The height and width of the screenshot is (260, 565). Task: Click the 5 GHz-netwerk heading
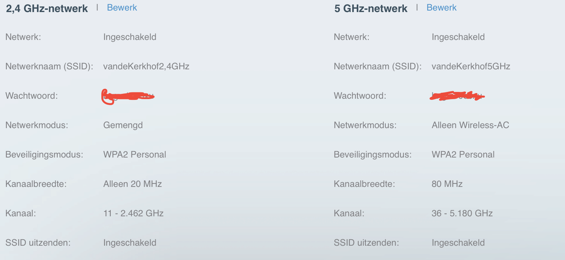371,9
